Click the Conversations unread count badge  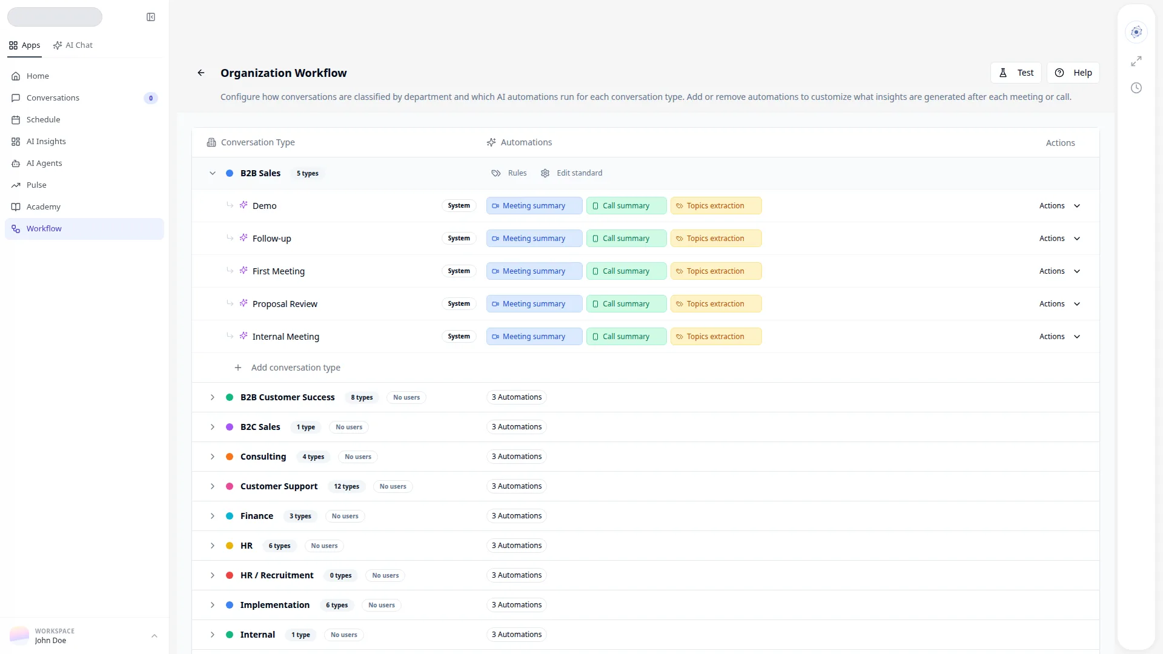(x=151, y=98)
